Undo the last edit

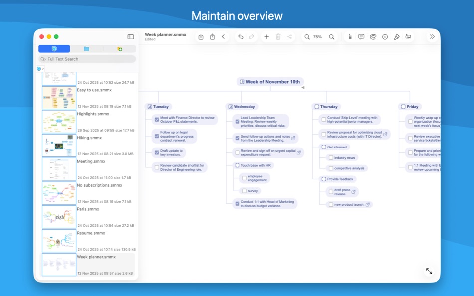[241, 36]
